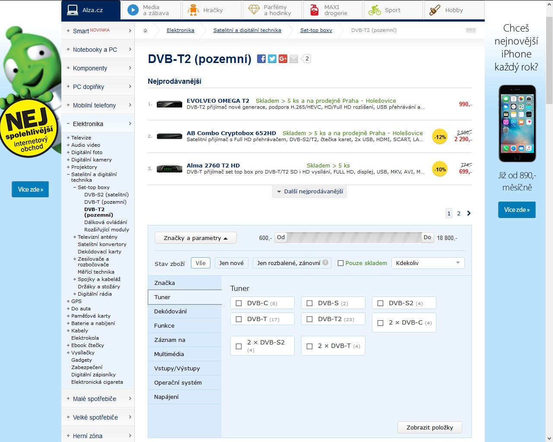Image resolution: width=553 pixels, height=442 pixels.
Task: Select the Multimédia filter tab
Action: 185,354
